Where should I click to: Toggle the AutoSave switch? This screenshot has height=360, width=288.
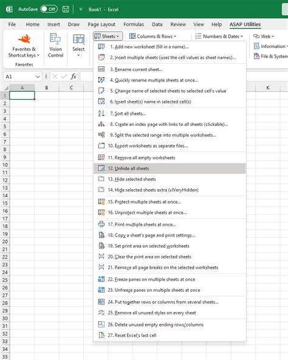tap(49, 9)
